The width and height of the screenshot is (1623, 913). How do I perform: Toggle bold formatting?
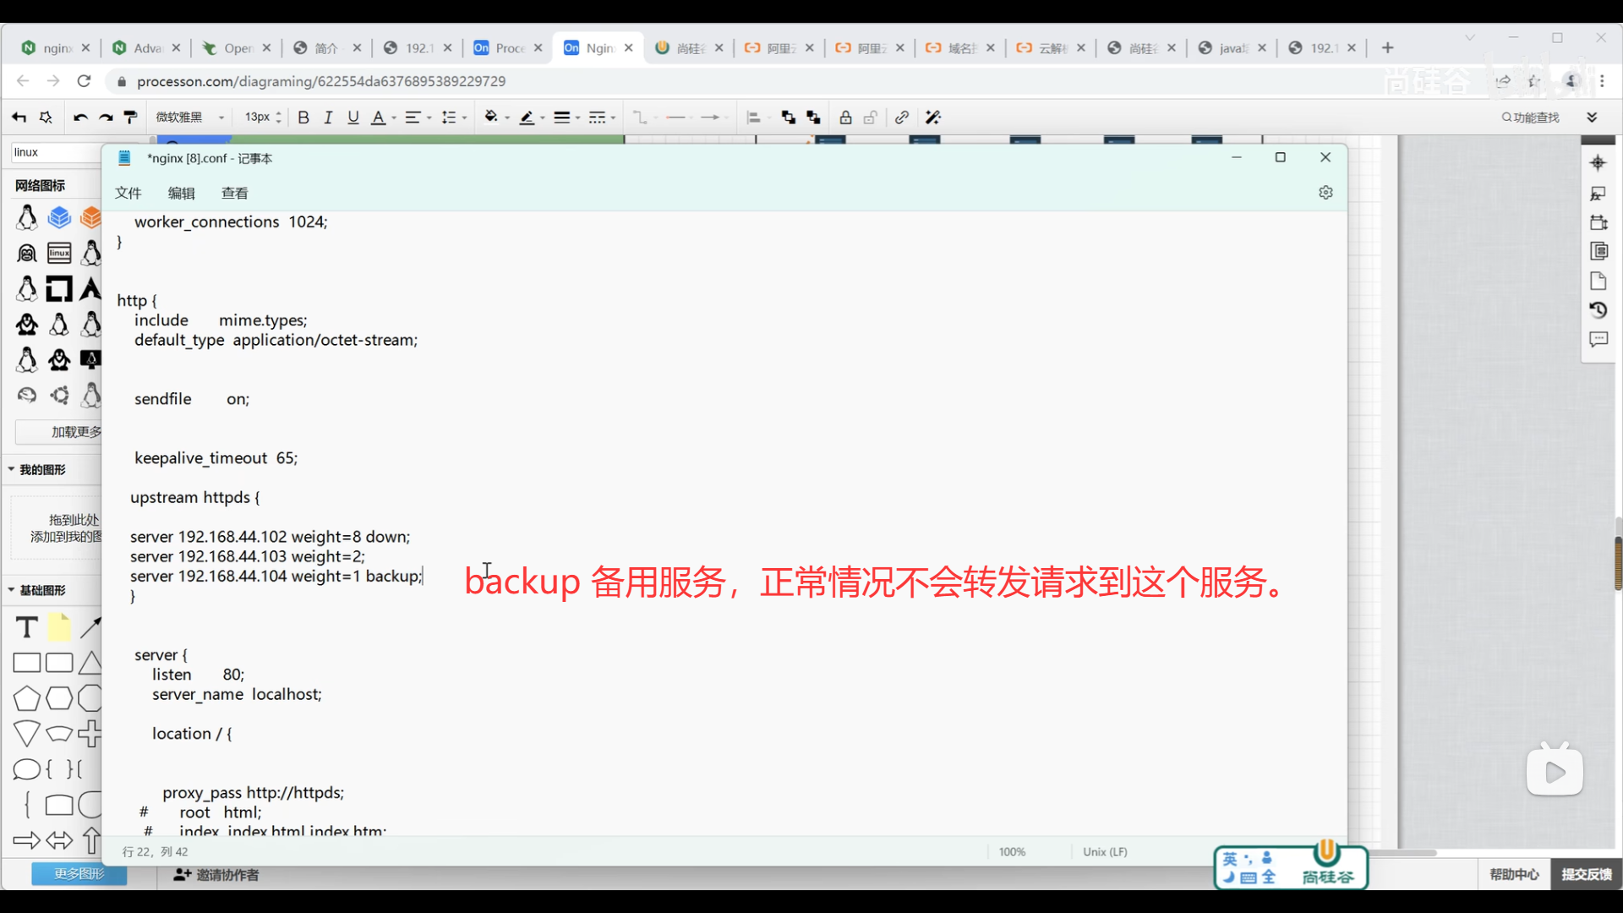coord(303,118)
